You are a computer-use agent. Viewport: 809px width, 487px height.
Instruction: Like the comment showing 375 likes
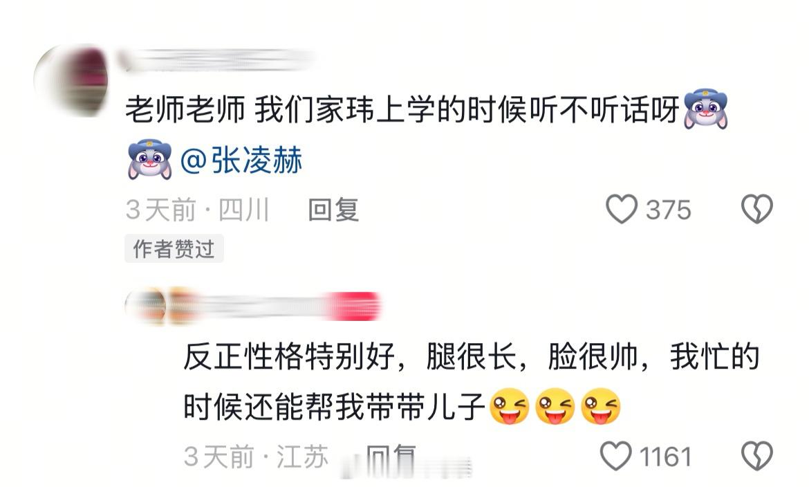tap(621, 209)
